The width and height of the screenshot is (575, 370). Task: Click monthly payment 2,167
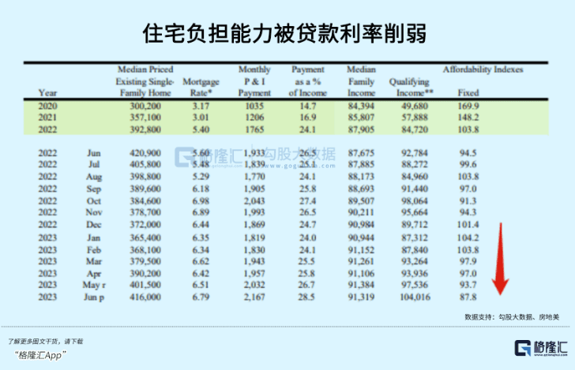coord(254,297)
